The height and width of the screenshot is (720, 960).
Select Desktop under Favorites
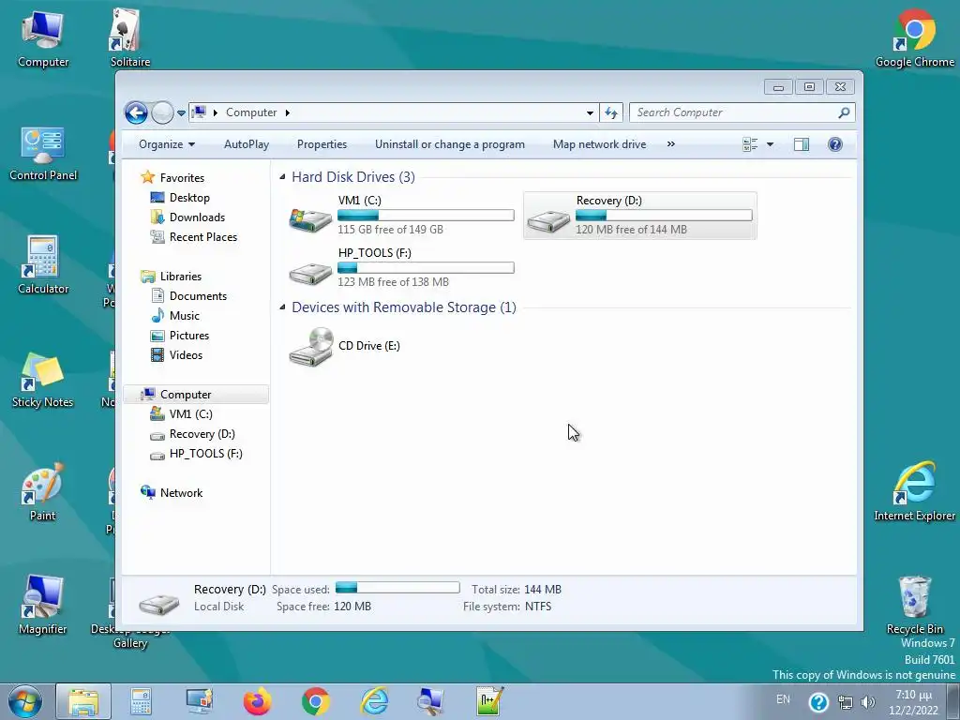click(189, 197)
